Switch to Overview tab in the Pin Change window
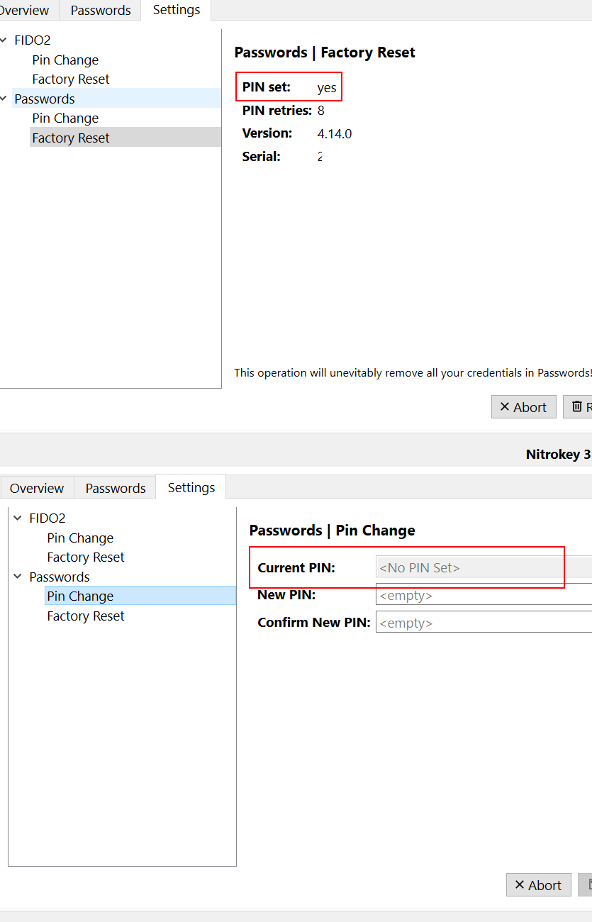The width and height of the screenshot is (592, 922). pos(37,488)
